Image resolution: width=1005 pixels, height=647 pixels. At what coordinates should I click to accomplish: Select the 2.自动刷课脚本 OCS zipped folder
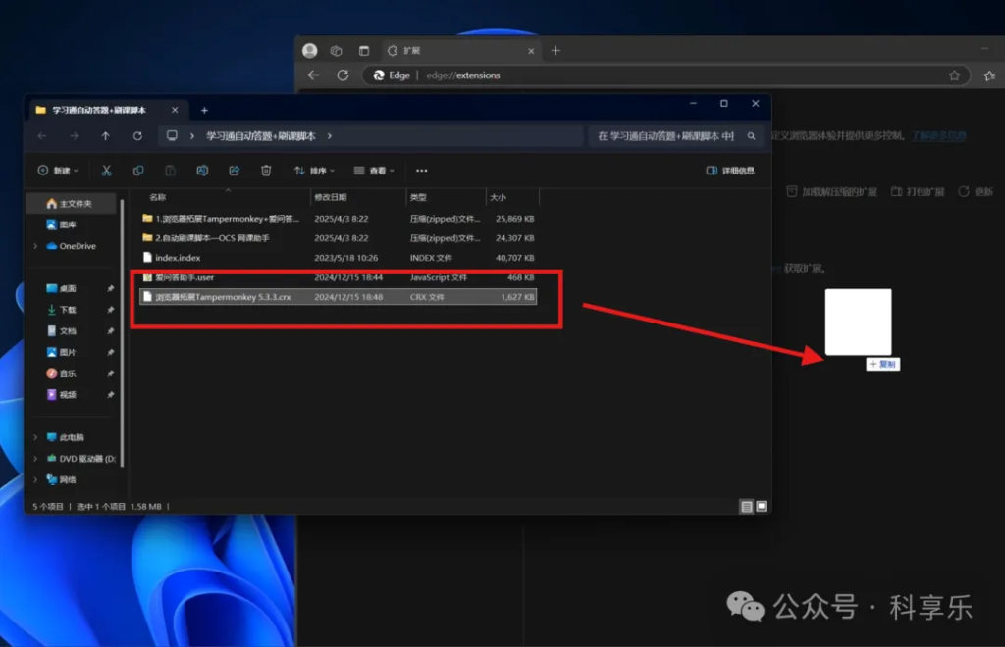pyautogui.click(x=339, y=238)
